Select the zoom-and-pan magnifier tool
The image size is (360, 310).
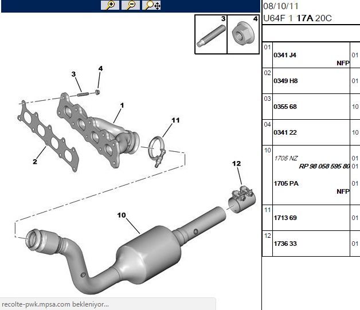pos(151,5)
